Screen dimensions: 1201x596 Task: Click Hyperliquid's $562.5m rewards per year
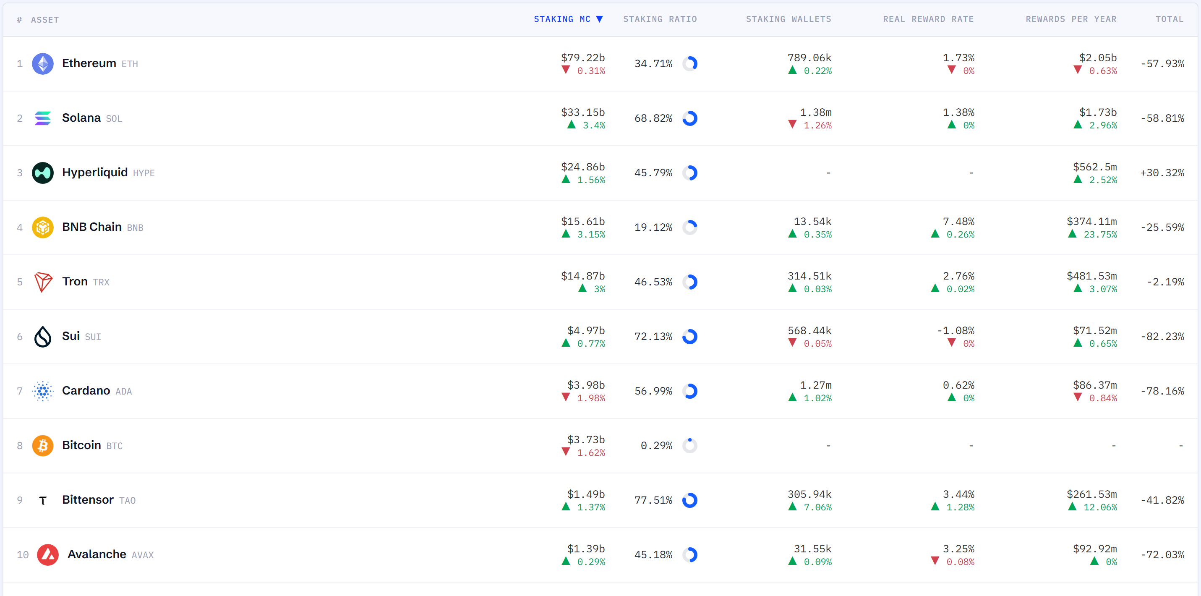1095,167
